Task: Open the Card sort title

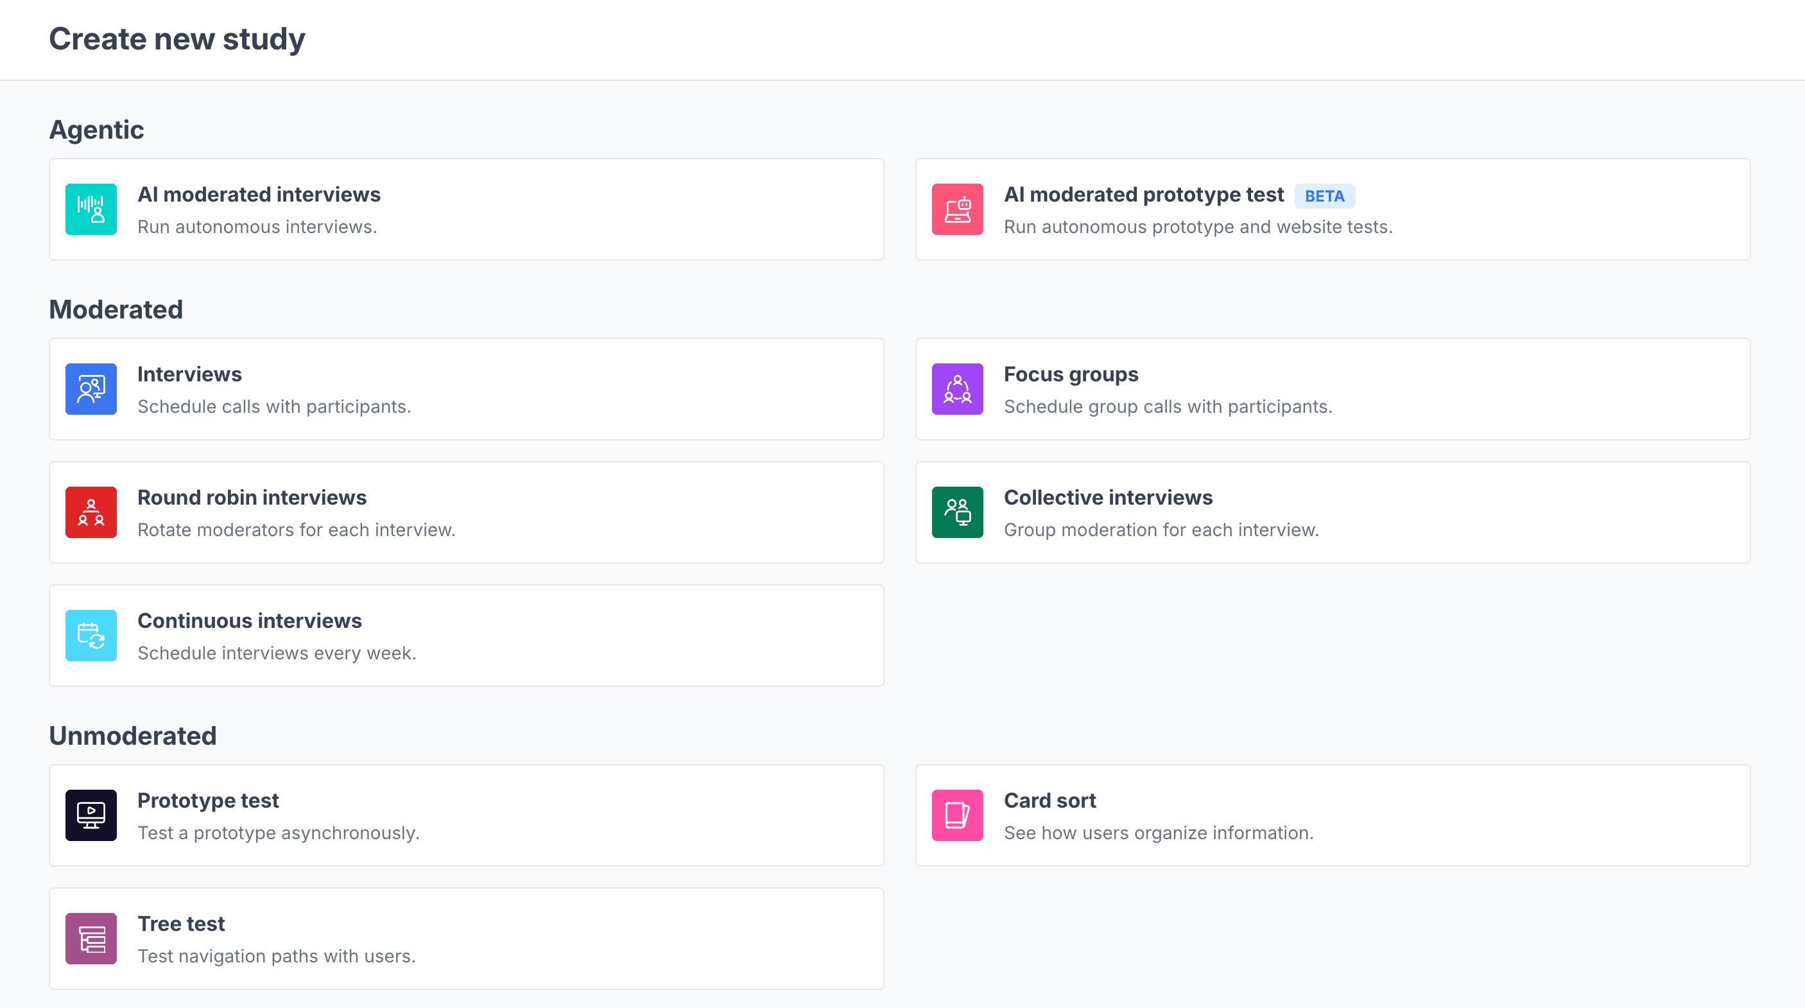Action: tap(1049, 801)
